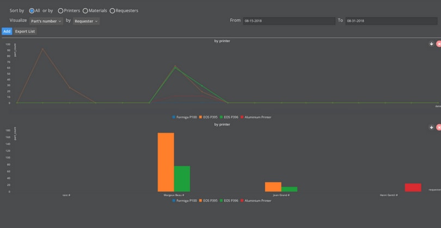
Task: Click the 'Henri Gentil #' axis label
Action: coord(389,195)
